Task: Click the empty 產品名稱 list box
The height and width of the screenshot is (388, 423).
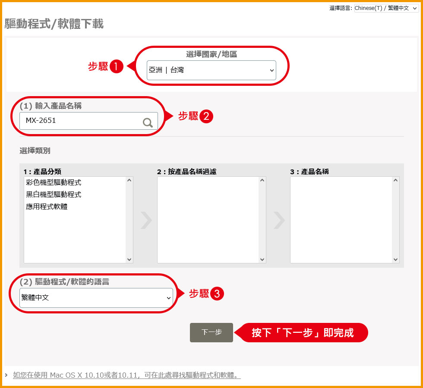Action: point(341,220)
